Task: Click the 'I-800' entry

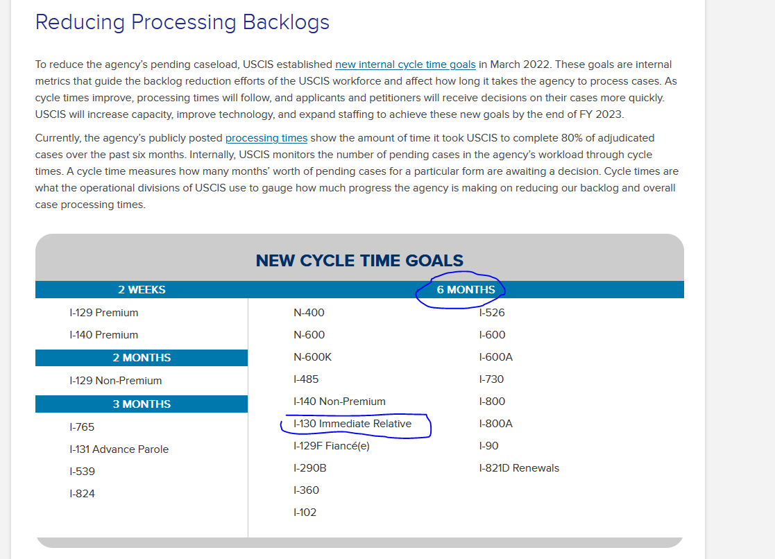Action: 493,402
